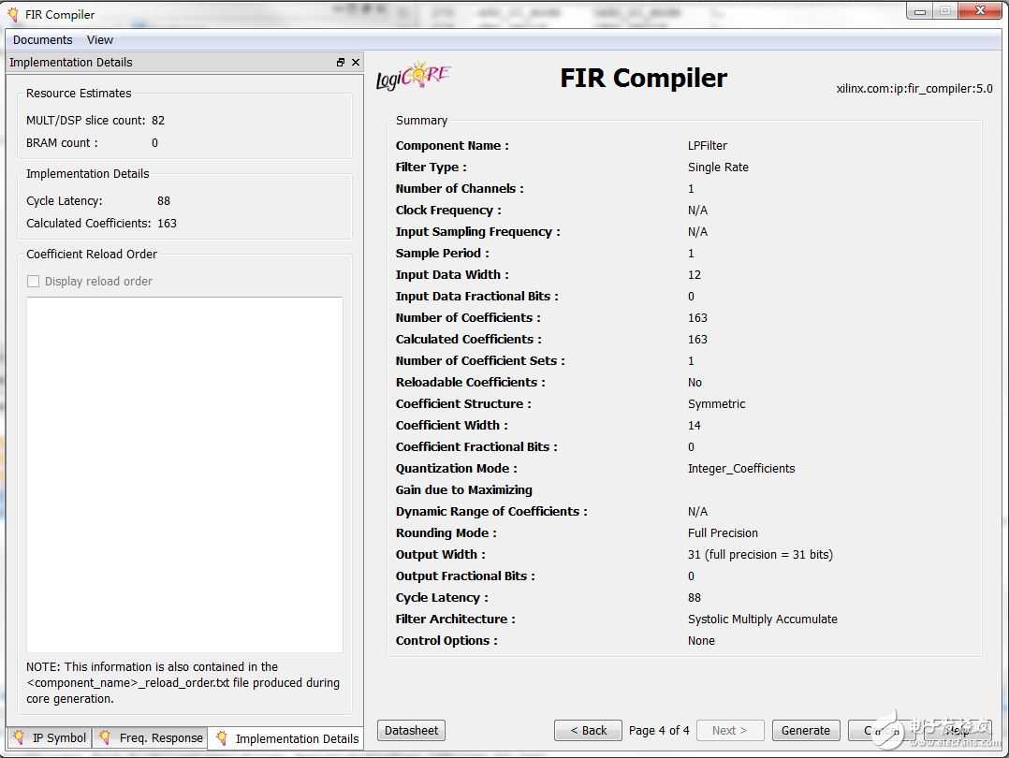Select the Implementation Details tab
Image resolution: width=1009 pixels, height=758 pixels.
click(x=286, y=738)
